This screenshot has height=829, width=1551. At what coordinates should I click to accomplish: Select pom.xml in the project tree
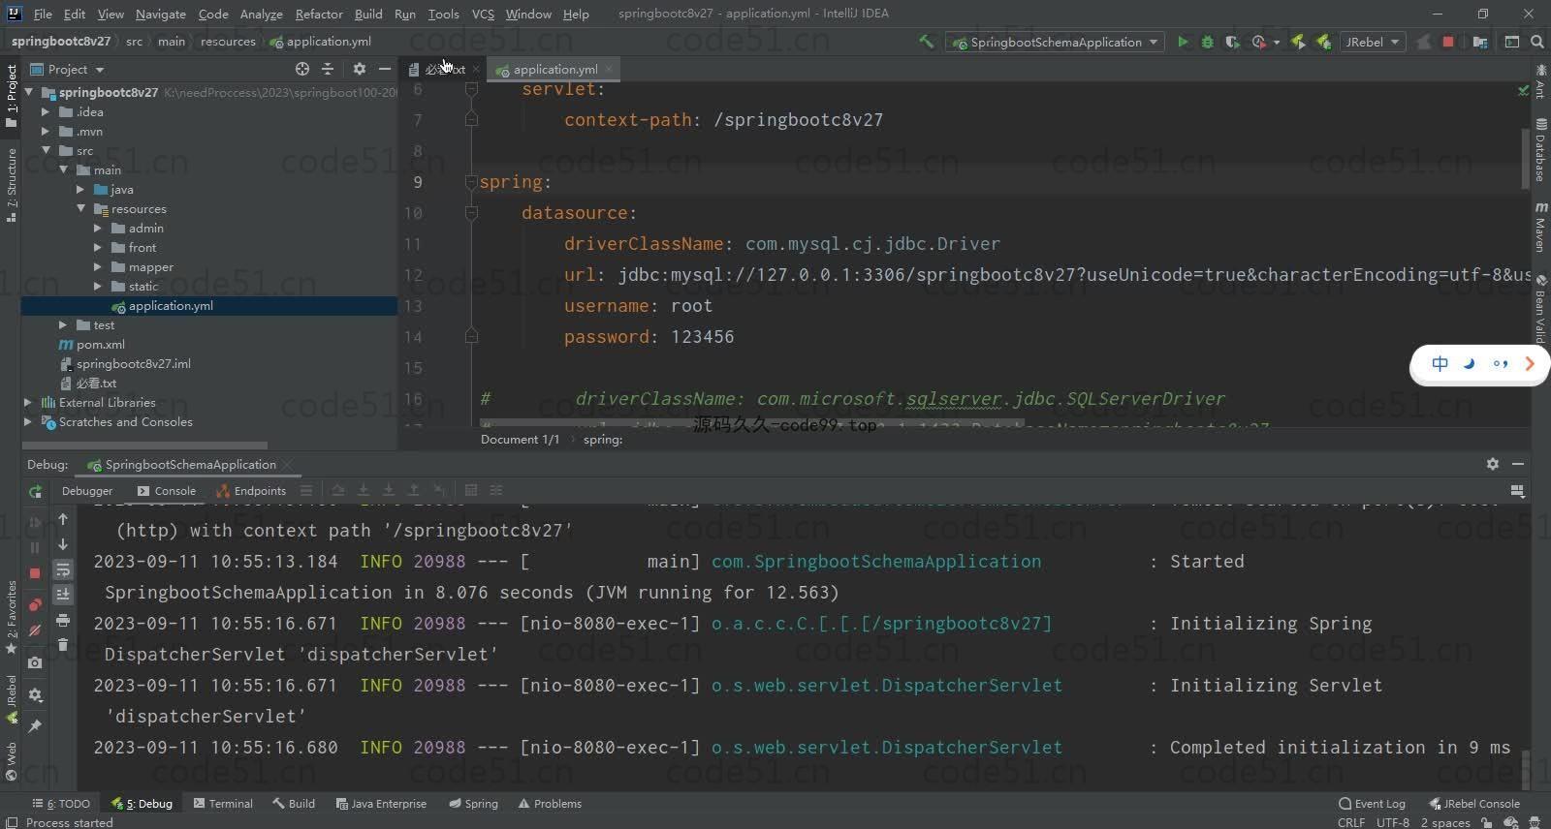(101, 345)
